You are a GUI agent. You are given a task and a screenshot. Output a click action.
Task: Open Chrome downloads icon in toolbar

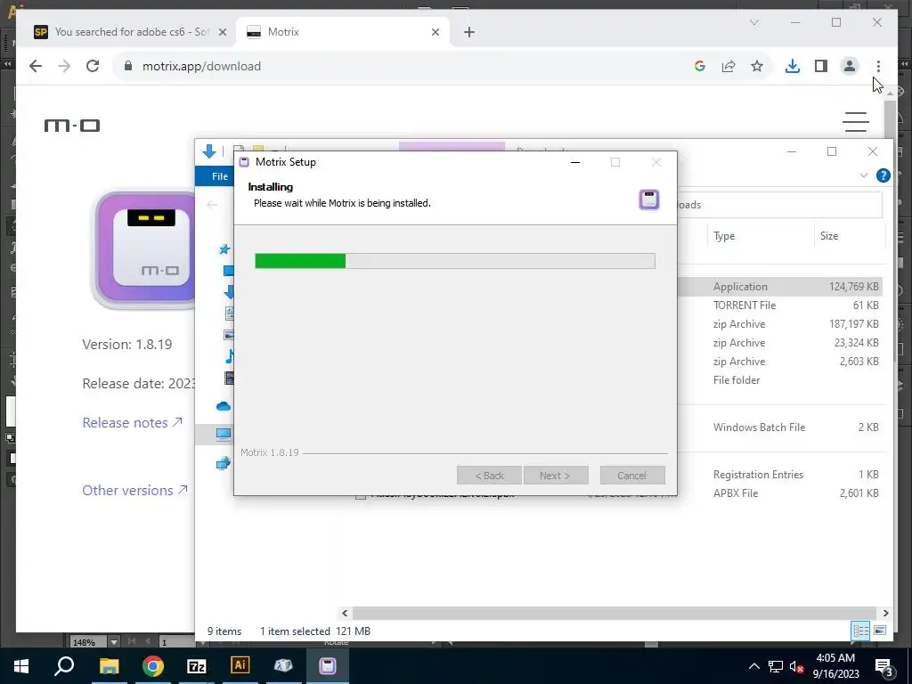pos(792,66)
